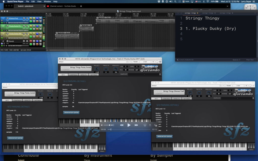Toggle the green ON button for Ethereal Pad track

point(31,21)
